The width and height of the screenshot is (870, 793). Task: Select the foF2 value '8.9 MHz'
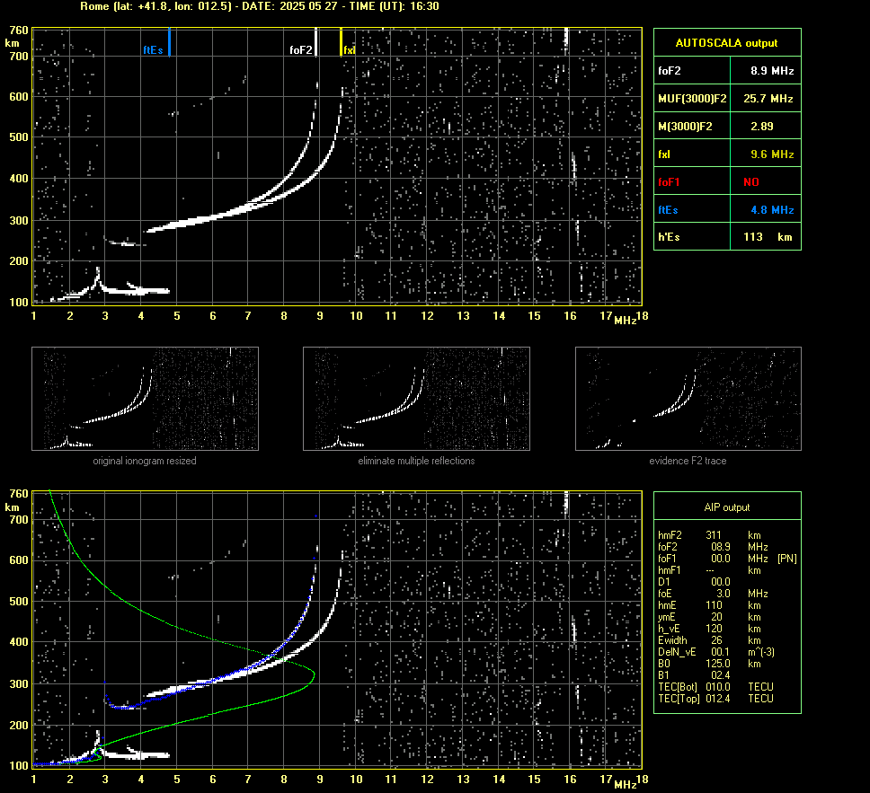772,71
